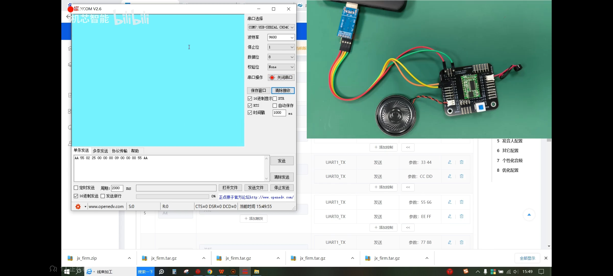Click the red record icon beside 关闭串口
Image resolution: width=613 pixels, height=276 pixels.
tap(272, 77)
